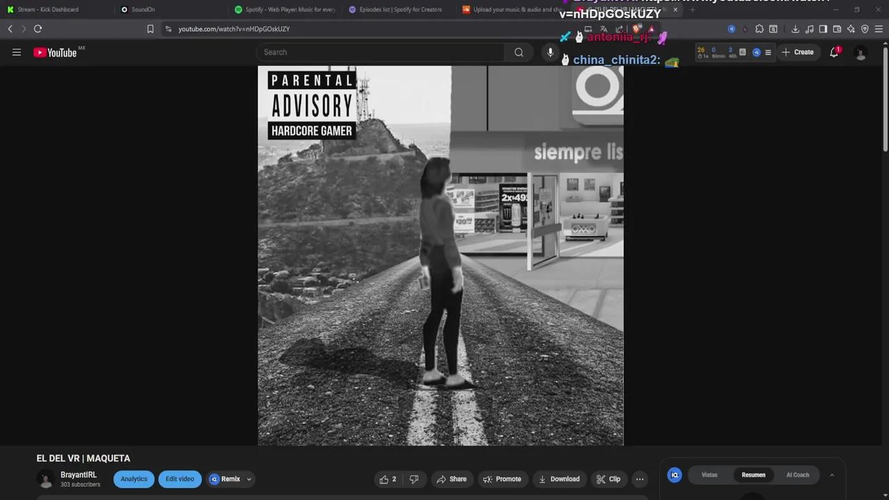Click the browser address bar URL
Image resolution: width=889 pixels, height=500 pixels.
(234, 29)
